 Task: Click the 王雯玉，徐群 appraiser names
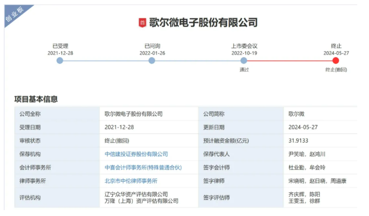304,201
